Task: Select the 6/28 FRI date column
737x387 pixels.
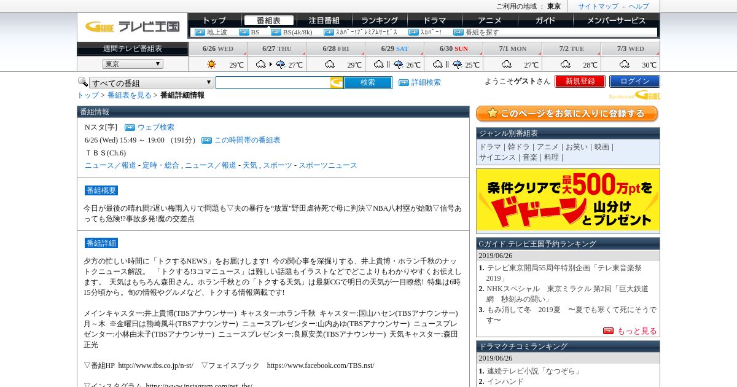Action: click(335, 49)
